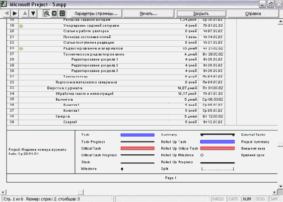Close preview with Закрыть button
This screenshot has width=283, height=202.
[201, 13]
